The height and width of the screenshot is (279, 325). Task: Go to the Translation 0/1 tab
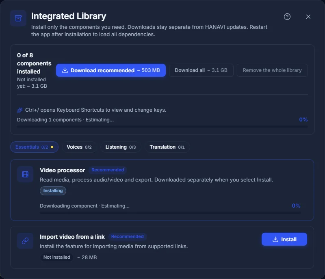167,147
